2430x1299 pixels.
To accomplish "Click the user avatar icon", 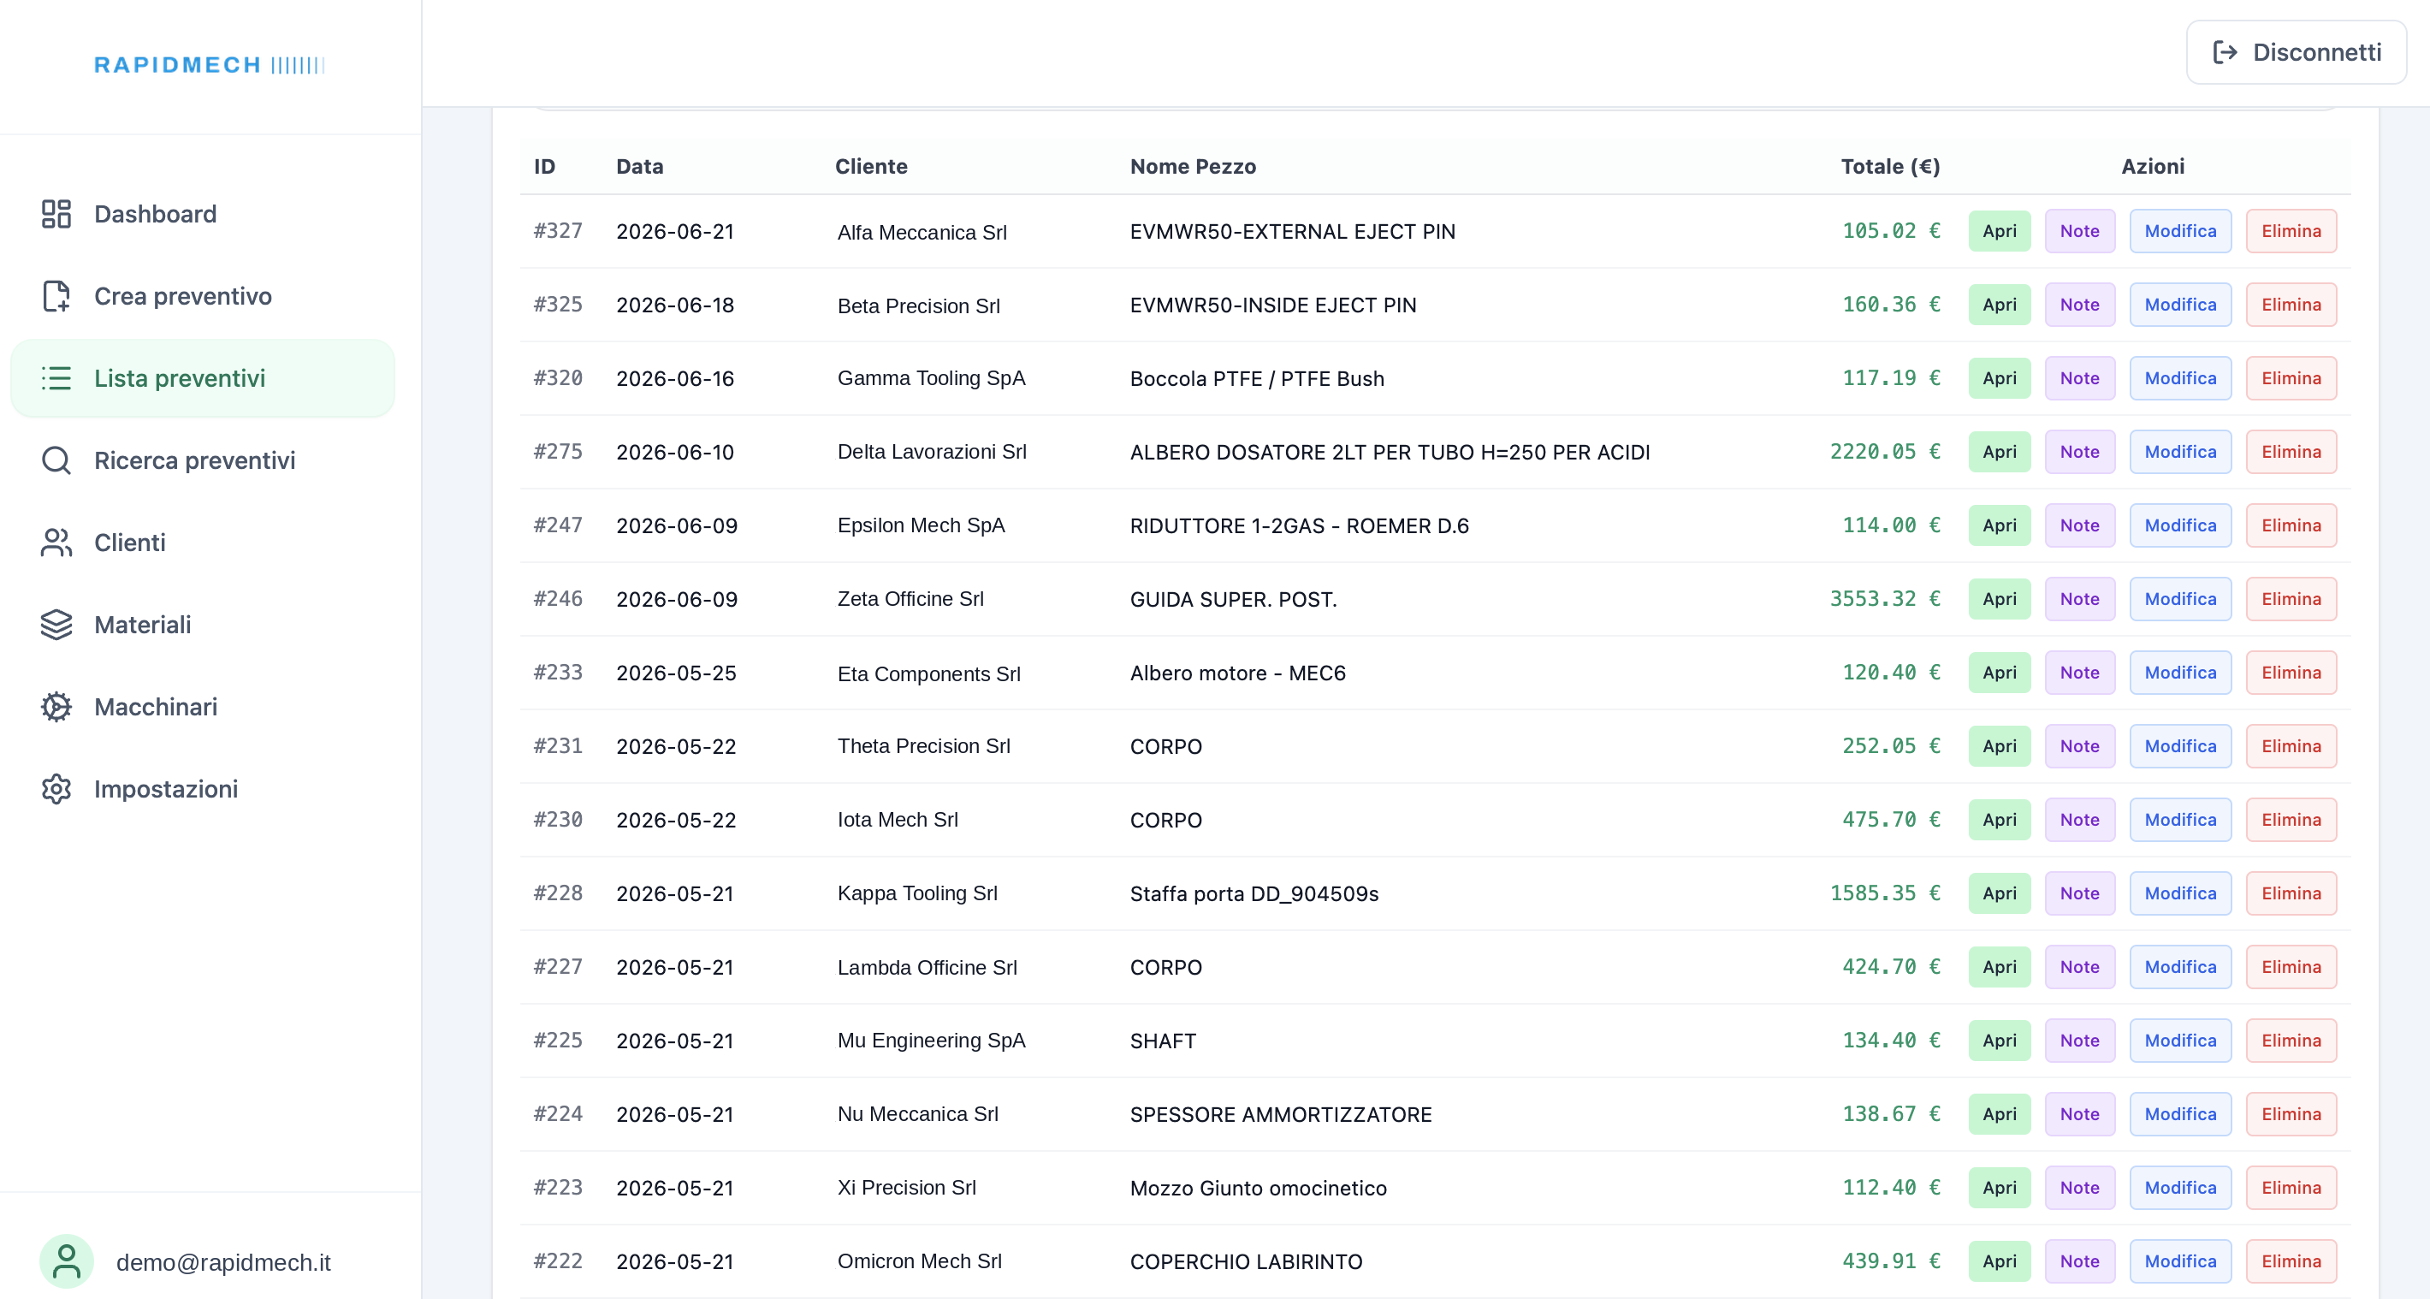I will coord(66,1261).
